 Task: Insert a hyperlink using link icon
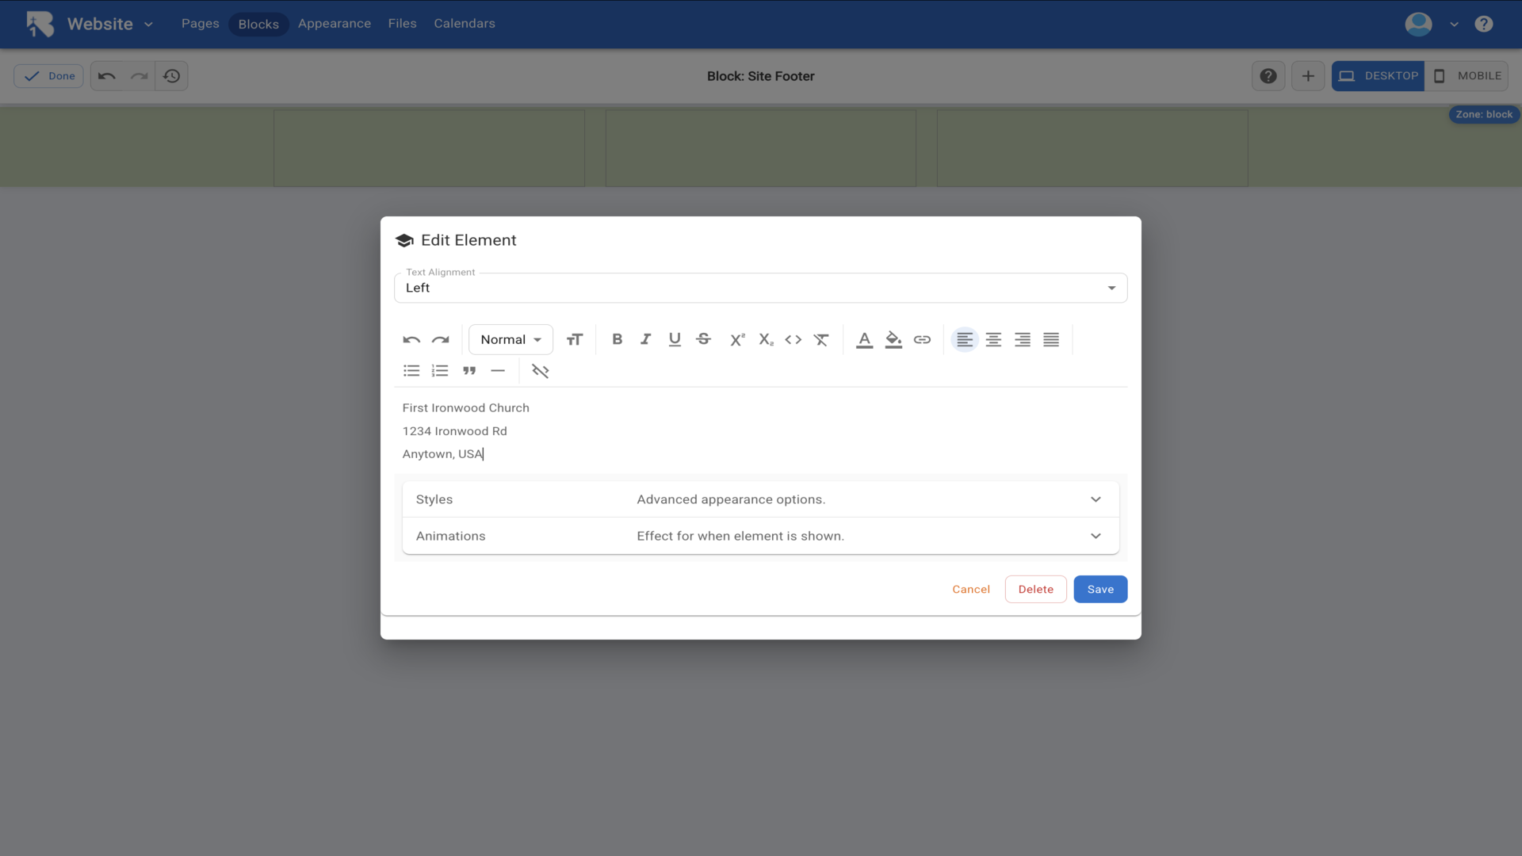[x=922, y=339]
